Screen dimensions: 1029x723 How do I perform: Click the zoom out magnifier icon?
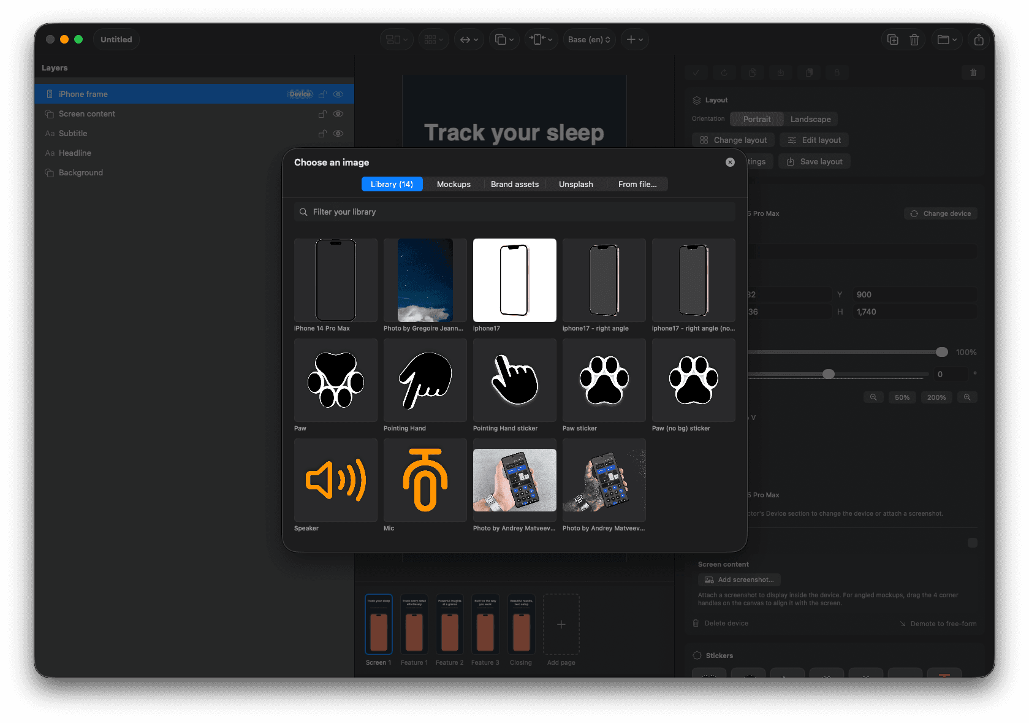point(873,397)
